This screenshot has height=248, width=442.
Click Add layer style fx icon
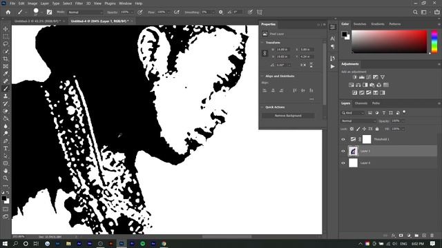[x=394, y=236]
